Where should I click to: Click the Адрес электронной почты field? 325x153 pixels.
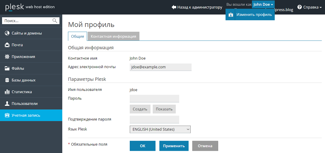coord(160,67)
